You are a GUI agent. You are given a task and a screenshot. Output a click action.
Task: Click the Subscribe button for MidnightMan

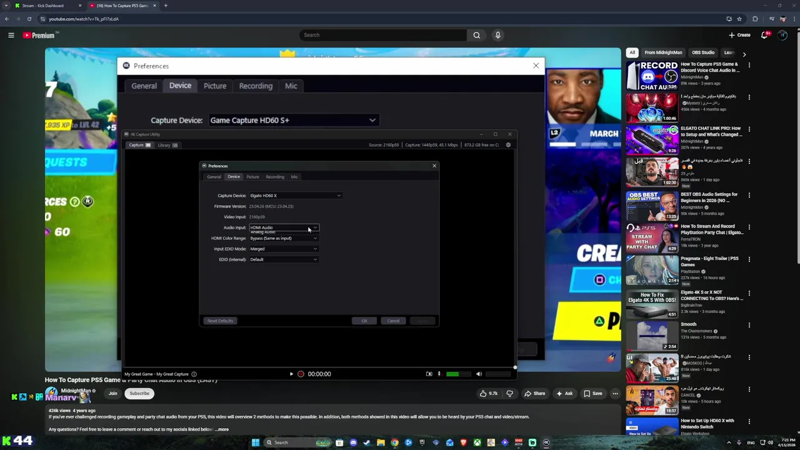tap(139, 393)
